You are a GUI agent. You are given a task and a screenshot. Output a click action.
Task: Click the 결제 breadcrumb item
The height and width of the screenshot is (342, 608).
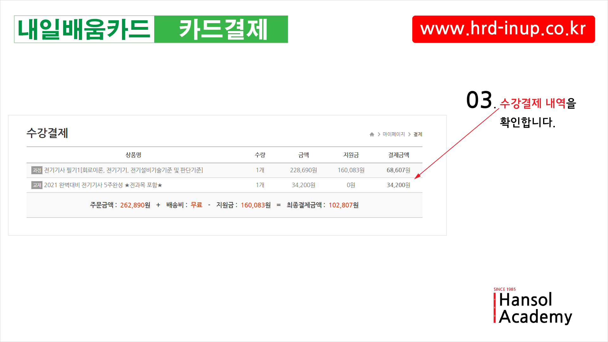tap(418, 134)
